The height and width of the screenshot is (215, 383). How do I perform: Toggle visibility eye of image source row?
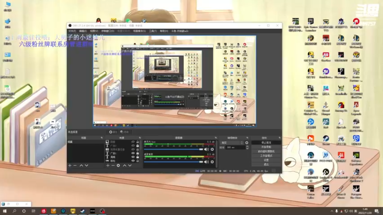pyautogui.click(x=133, y=142)
